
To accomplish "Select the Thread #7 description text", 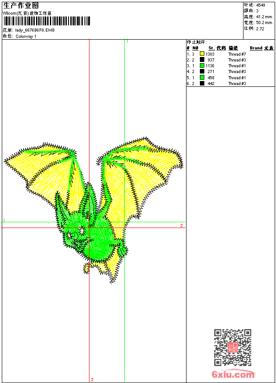I will [x=237, y=54].
